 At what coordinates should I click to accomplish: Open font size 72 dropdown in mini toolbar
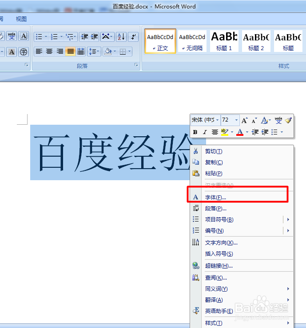pos(236,120)
